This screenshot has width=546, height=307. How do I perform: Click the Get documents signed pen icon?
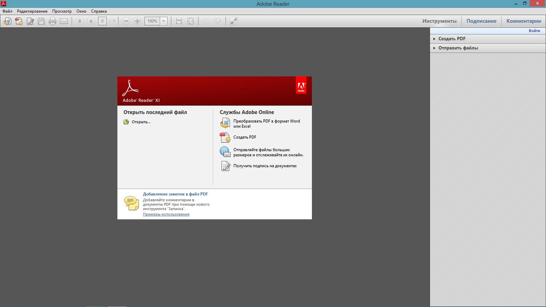[226, 166]
